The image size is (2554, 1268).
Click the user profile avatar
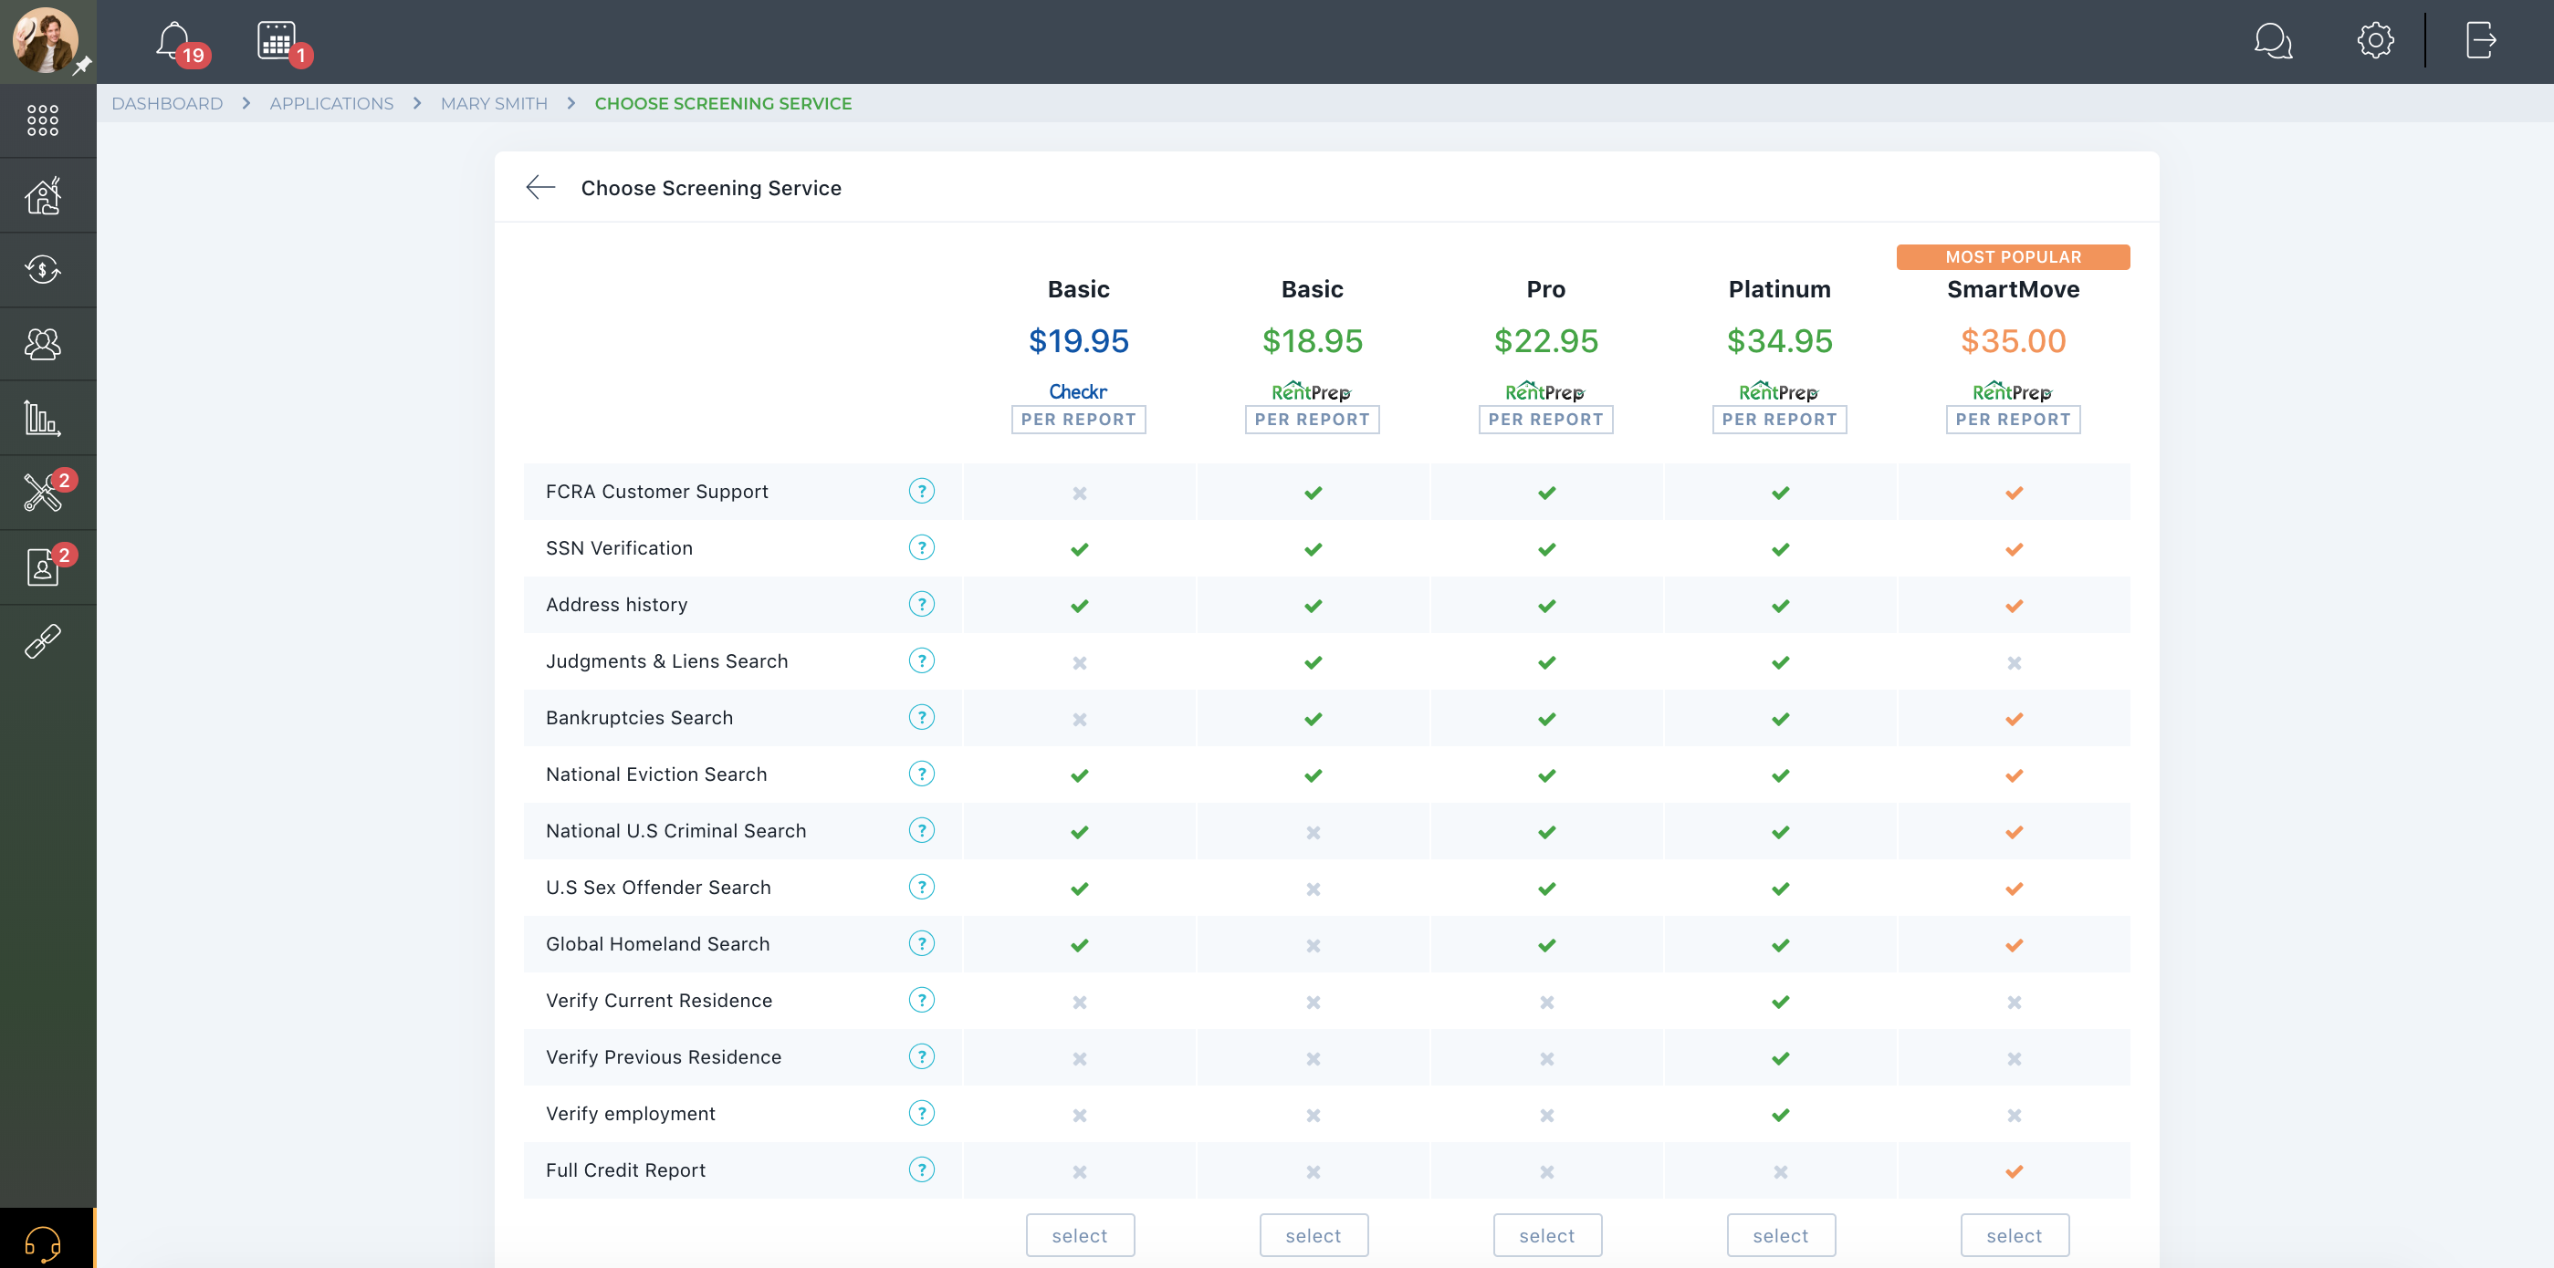point(46,41)
